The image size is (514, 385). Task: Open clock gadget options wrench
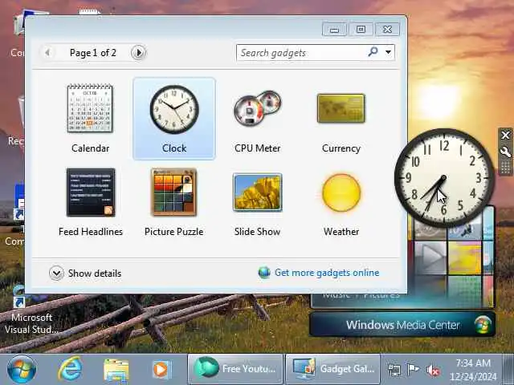tap(505, 152)
